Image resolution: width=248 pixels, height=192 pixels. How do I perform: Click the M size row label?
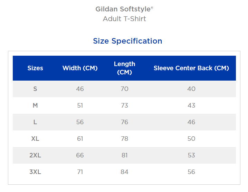(35, 106)
